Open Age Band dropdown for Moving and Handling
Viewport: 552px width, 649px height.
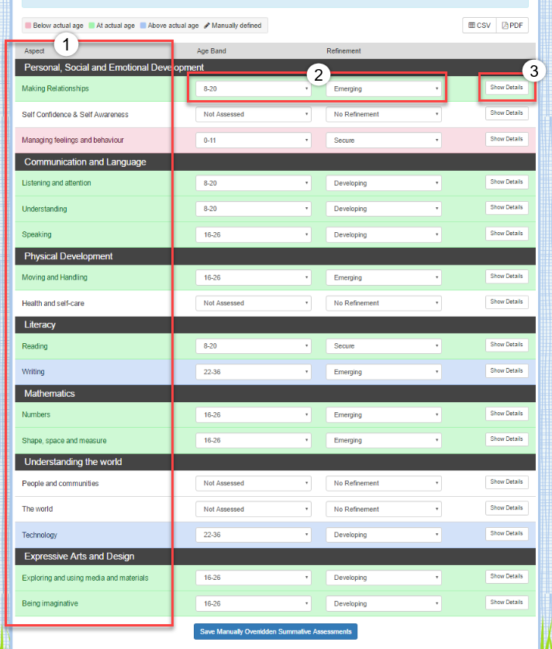click(254, 277)
